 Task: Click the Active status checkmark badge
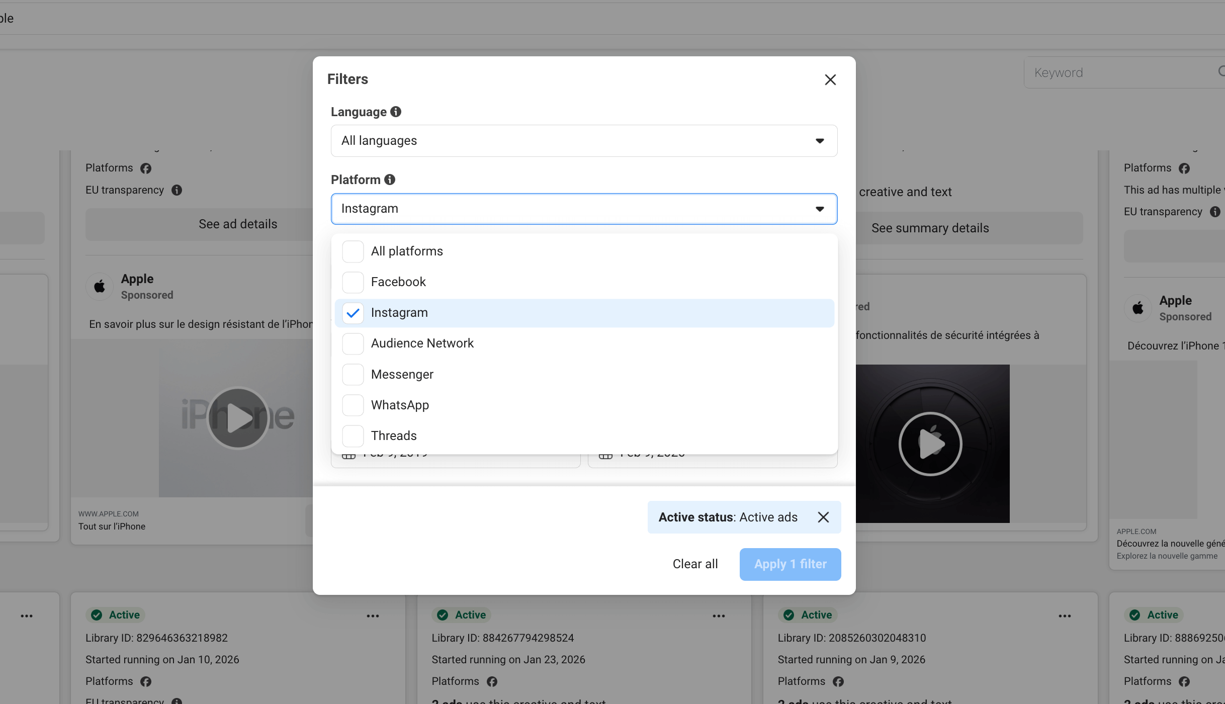coord(96,615)
